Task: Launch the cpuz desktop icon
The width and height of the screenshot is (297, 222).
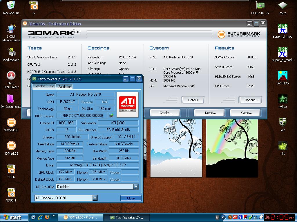Action: click(282, 8)
